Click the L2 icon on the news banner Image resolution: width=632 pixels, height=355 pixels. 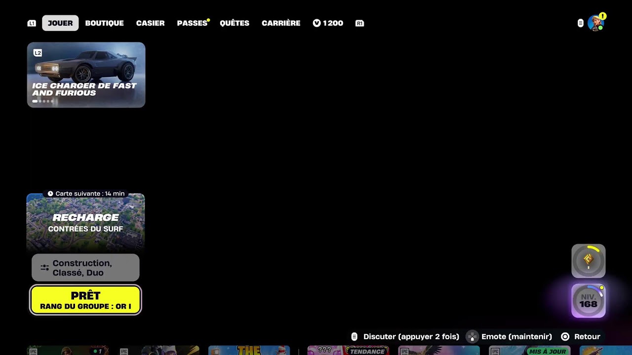tap(38, 53)
